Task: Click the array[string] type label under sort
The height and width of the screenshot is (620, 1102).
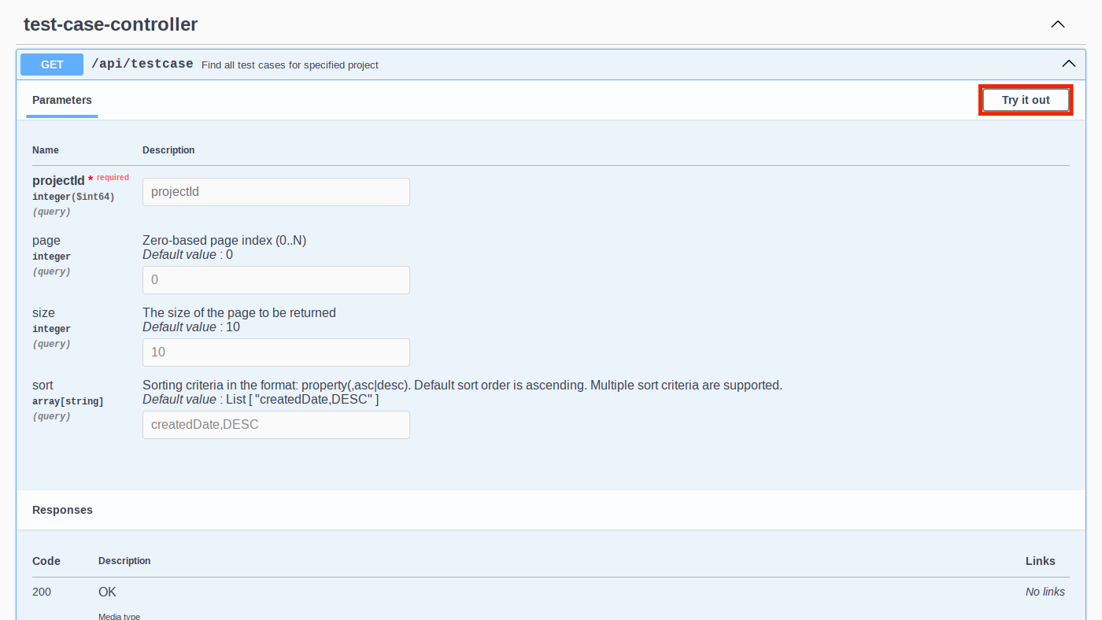Action: point(69,400)
